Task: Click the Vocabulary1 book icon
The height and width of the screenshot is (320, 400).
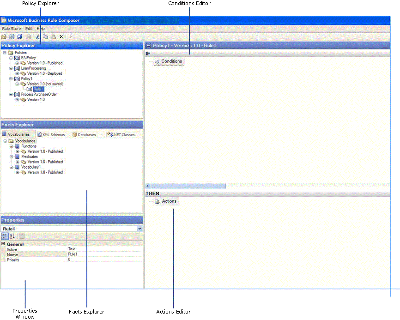Action: click(x=18, y=167)
